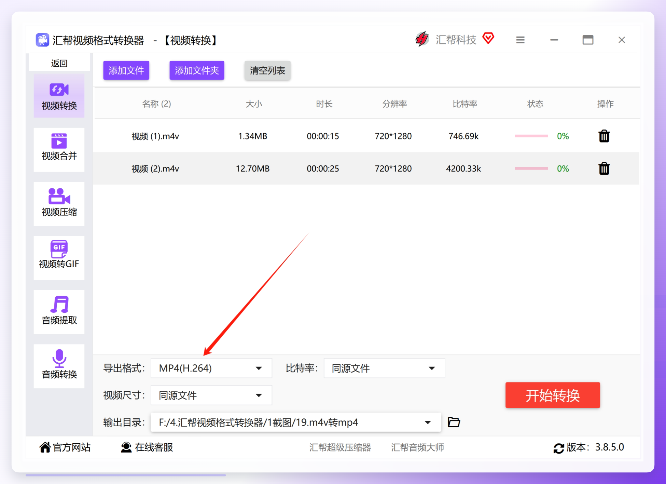This screenshot has height=484, width=666.
Task: Click the 操作 column header
Action: [605, 104]
